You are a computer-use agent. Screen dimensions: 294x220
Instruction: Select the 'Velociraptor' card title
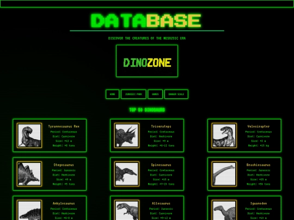tap(259, 127)
